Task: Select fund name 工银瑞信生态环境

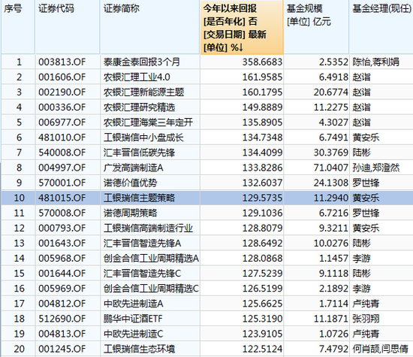Action: (x=139, y=349)
